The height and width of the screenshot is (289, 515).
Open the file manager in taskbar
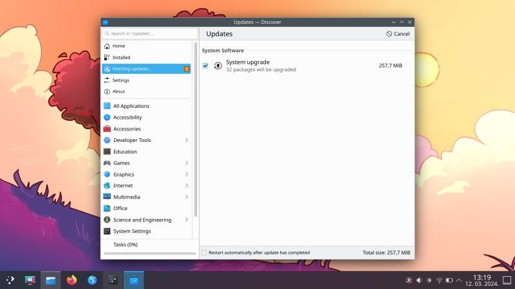coord(51,280)
